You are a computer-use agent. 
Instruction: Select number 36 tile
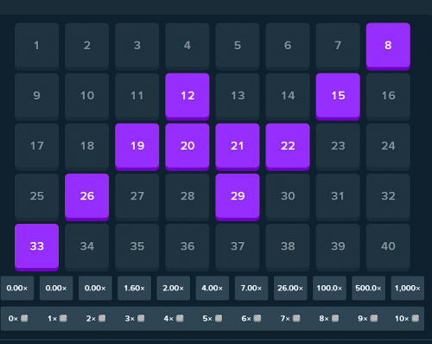[187, 247]
